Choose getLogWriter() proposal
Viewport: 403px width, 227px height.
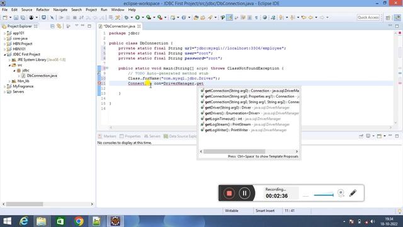coord(249,130)
